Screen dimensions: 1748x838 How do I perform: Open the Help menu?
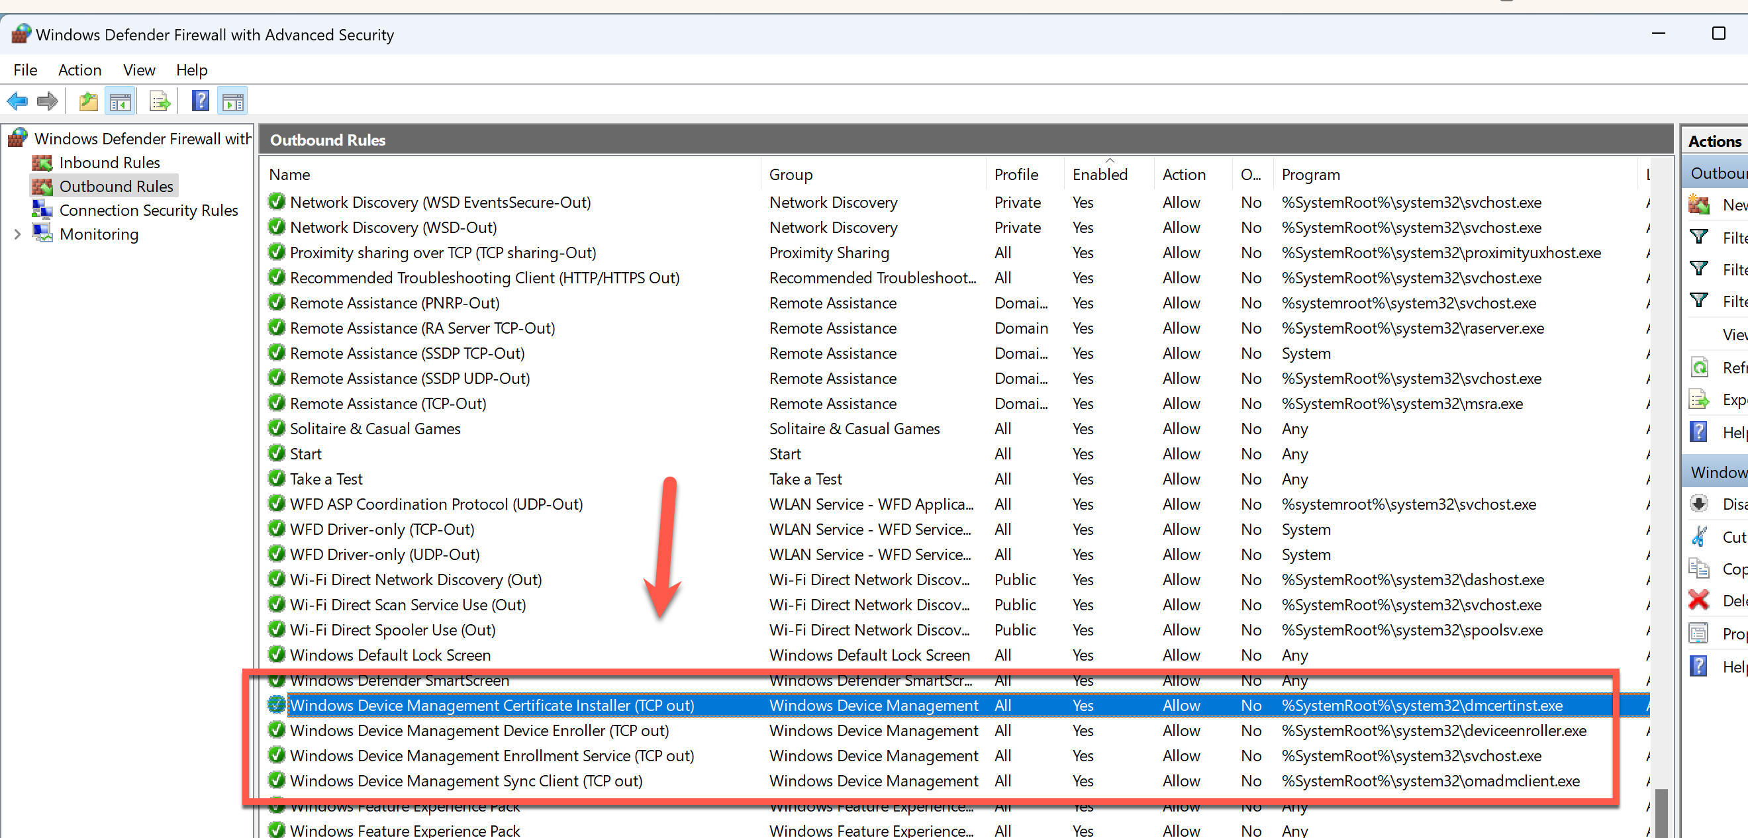click(191, 70)
